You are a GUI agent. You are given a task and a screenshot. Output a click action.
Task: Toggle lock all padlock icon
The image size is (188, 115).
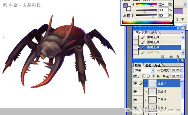point(158,76)
